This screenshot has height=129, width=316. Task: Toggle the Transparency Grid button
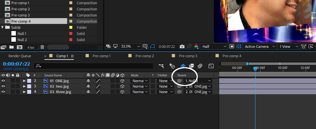[239, 47]
